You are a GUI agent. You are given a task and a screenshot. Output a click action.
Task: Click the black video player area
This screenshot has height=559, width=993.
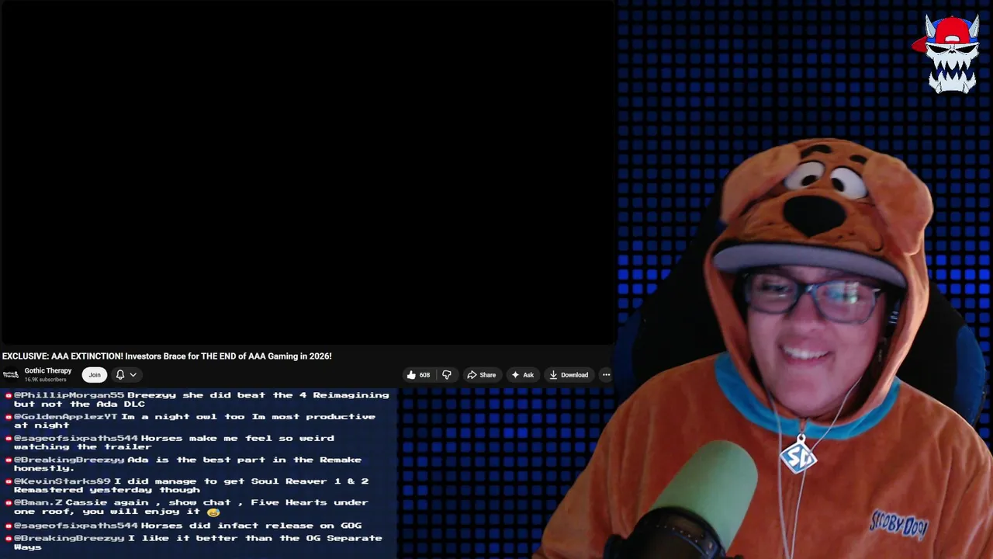308,172
